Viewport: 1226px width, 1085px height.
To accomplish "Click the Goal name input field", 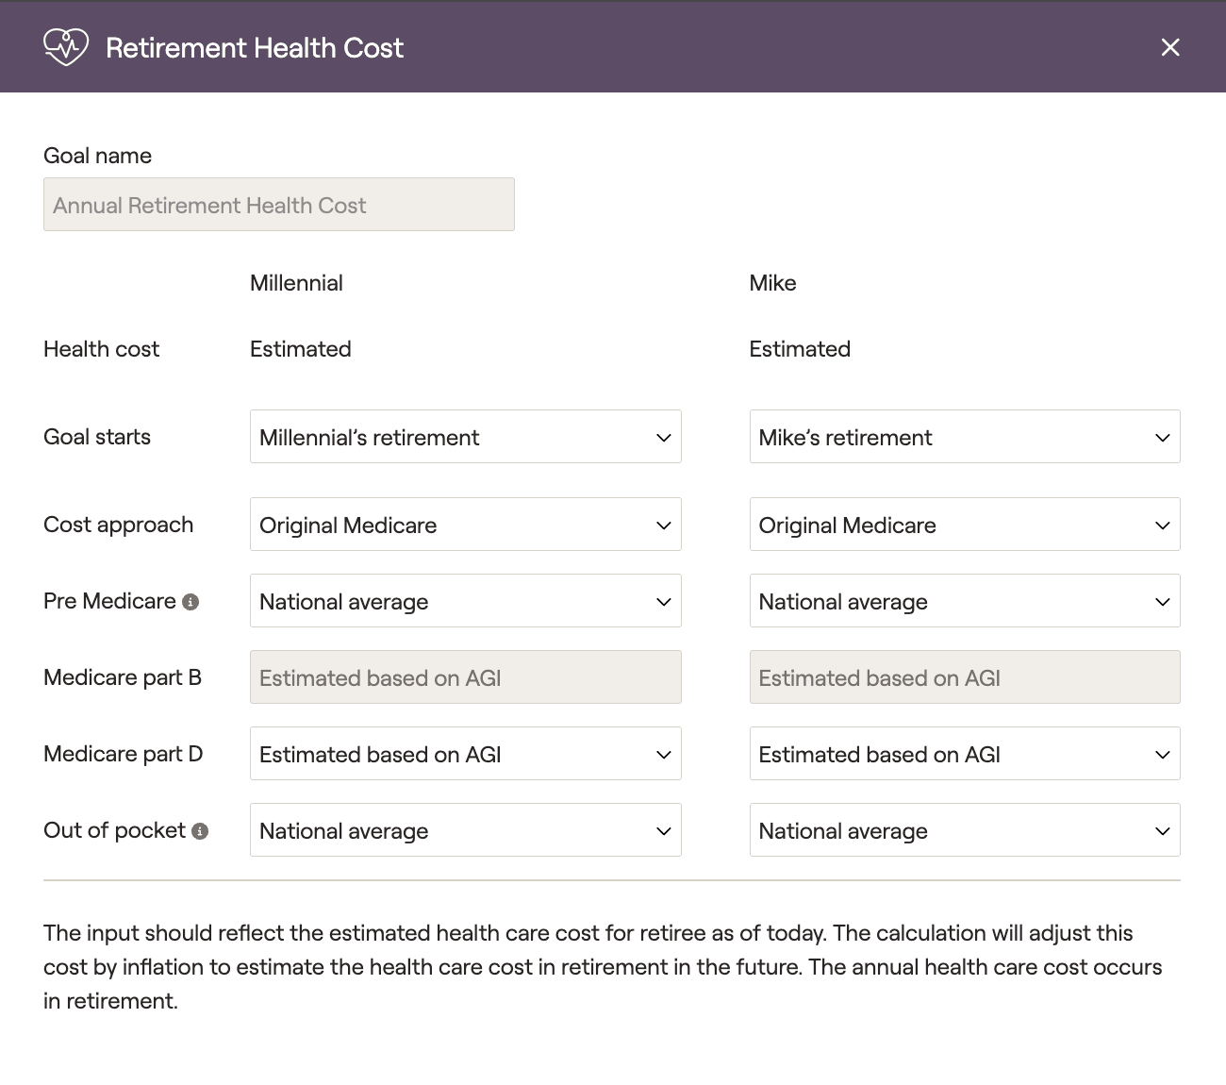I will (279, 205).
